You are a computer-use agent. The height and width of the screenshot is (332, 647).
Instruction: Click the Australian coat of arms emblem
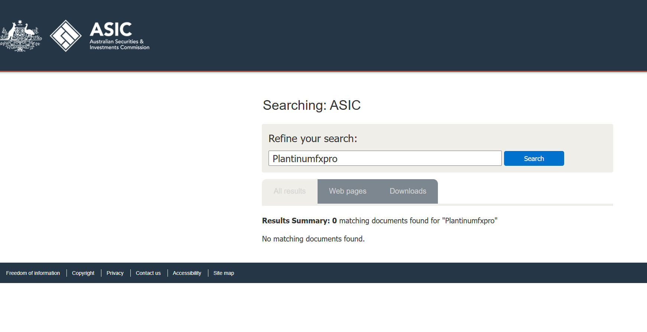click(x=21, y=36)
